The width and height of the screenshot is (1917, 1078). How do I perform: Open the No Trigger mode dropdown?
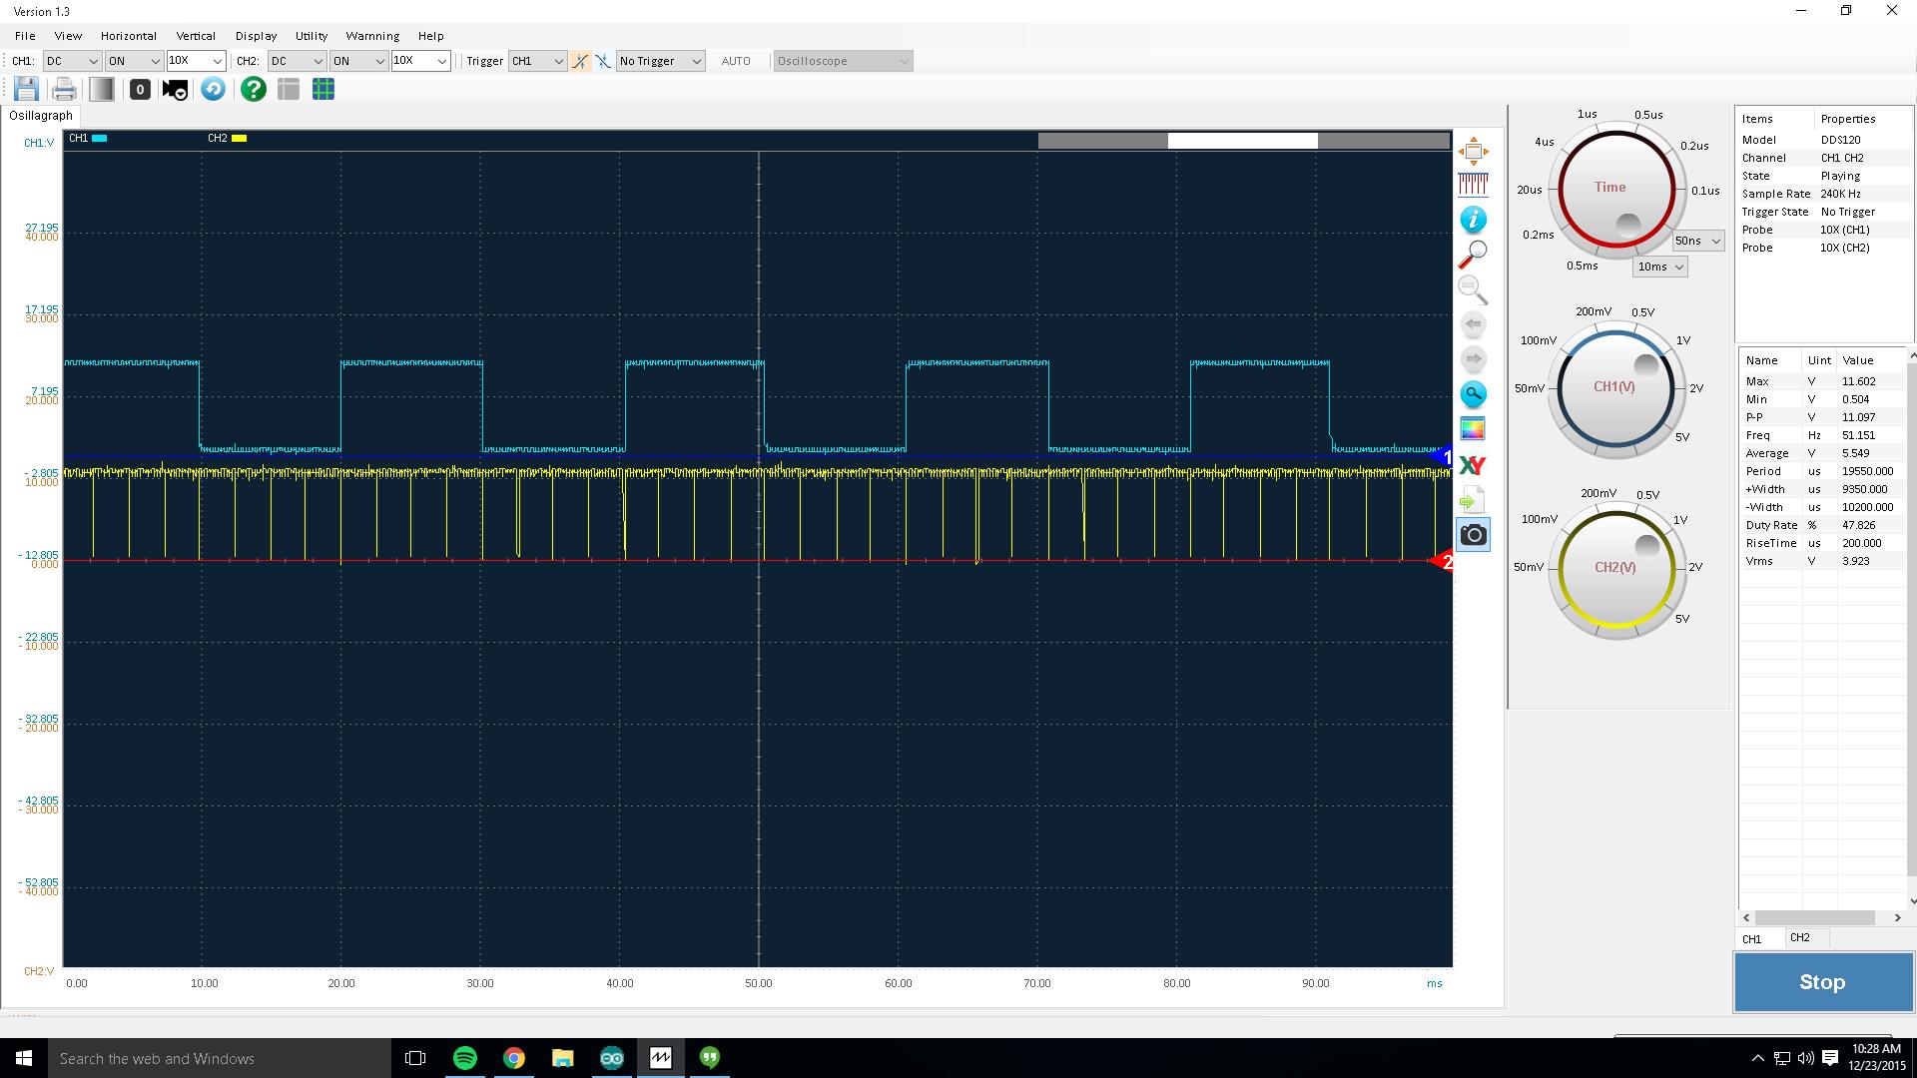pos(660,61)
